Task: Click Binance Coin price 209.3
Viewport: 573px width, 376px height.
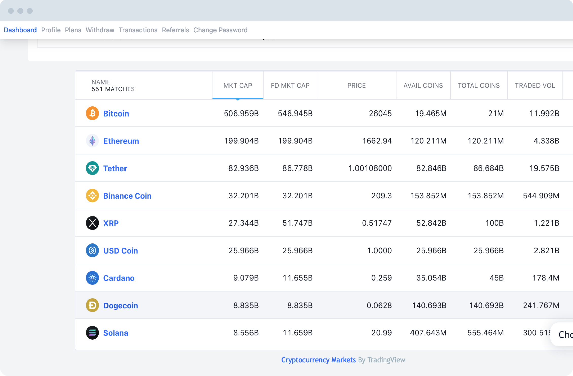Action: click(382, 196)
